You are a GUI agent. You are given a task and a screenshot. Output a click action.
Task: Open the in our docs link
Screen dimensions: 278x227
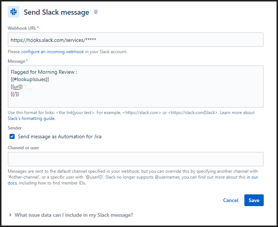coord(252,177)
